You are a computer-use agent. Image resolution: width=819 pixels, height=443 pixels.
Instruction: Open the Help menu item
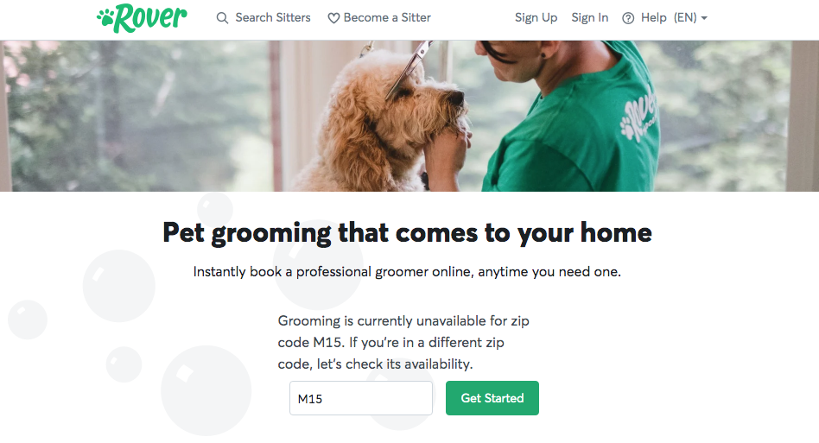click(x=653, y=18)
